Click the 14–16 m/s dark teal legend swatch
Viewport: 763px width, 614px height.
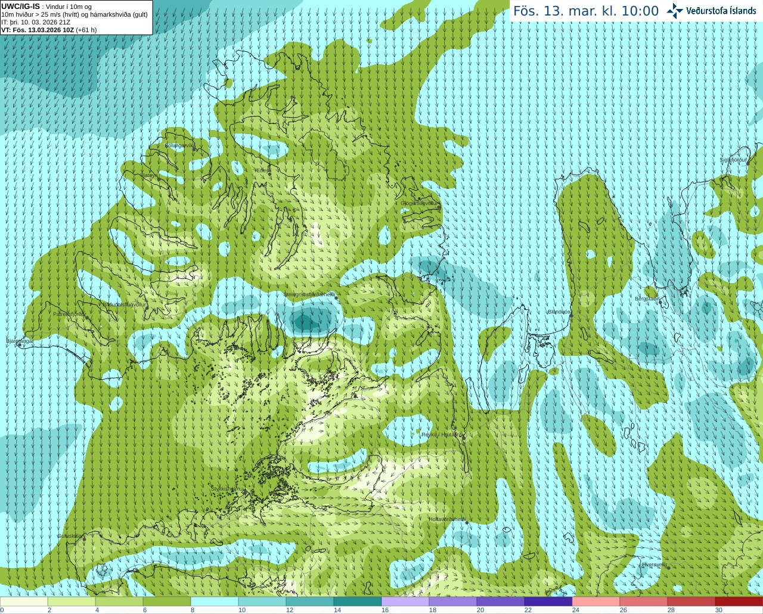pyautogui.click(x=358, y=601)
